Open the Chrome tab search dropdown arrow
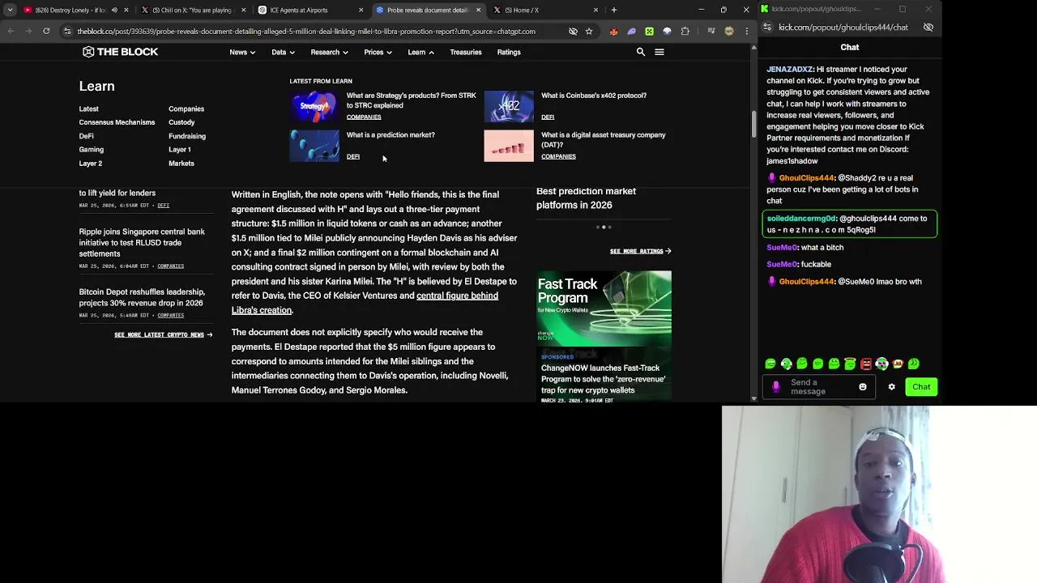 coord(10,10)
